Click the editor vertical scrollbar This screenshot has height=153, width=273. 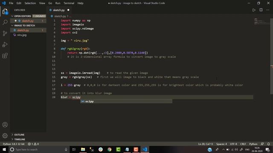272,57
